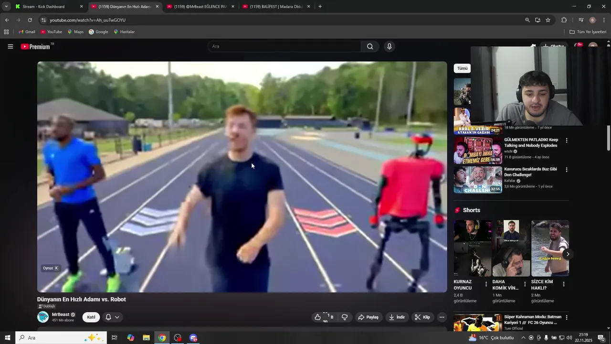
Task: Open options for Süper Kahraman Modu video
Action: tap(567, 317)
